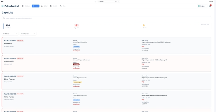Click the 182 High Risk stat
The image size is (216, 112).
(76, 26)
